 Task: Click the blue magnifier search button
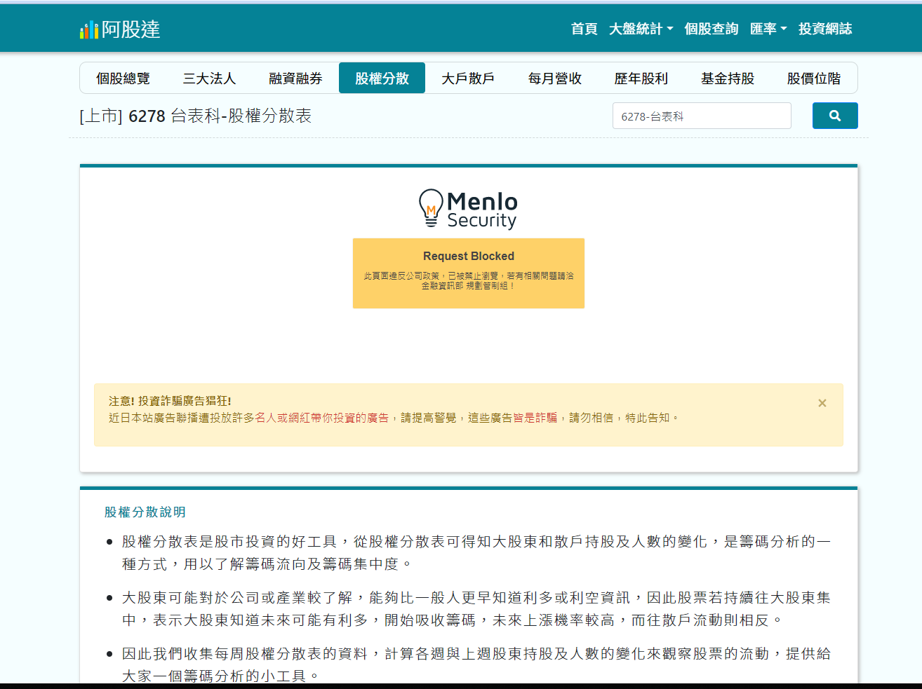tap(834, 115)
